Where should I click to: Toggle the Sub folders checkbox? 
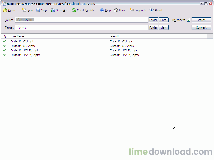pos(189,20)
